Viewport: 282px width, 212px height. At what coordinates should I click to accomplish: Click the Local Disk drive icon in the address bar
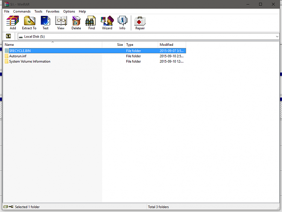[21, 37]
